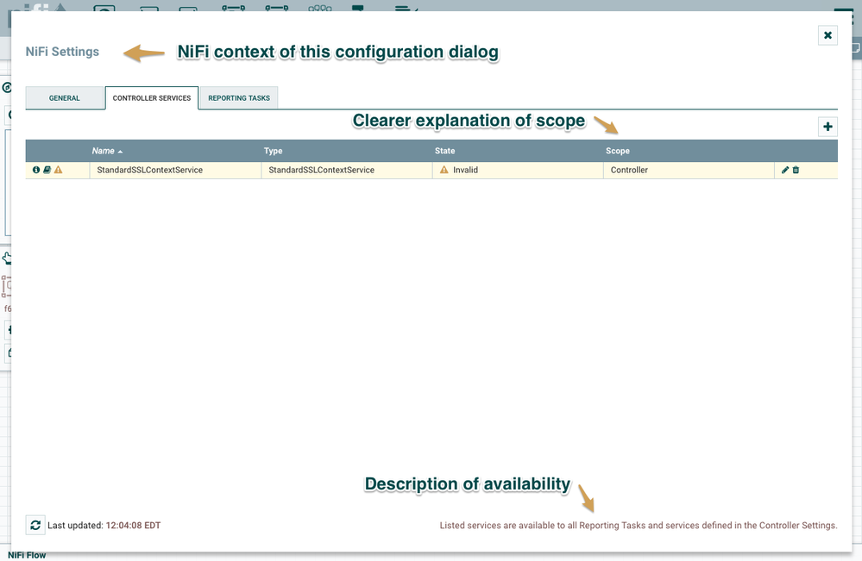The height and width of the screenshot is (561, 862).
Task: Toggle sort direction on the Name column
Action: [x=104, y=151]
